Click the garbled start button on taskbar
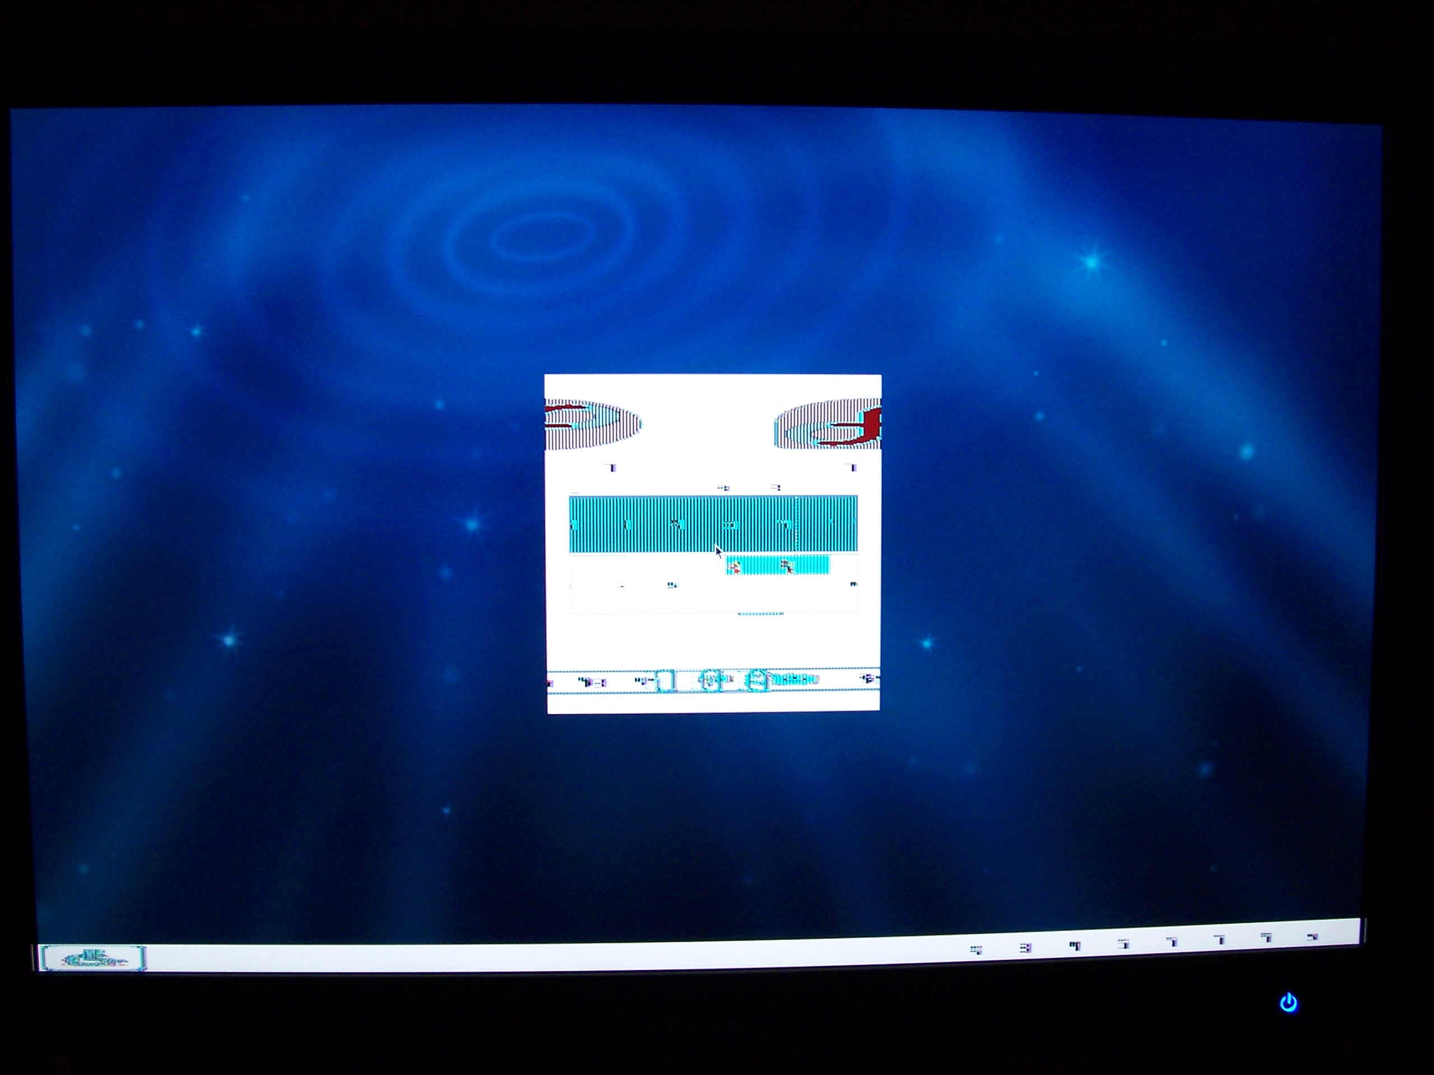The width and height of the screenshot is (1434, 1075). [92, 958]
